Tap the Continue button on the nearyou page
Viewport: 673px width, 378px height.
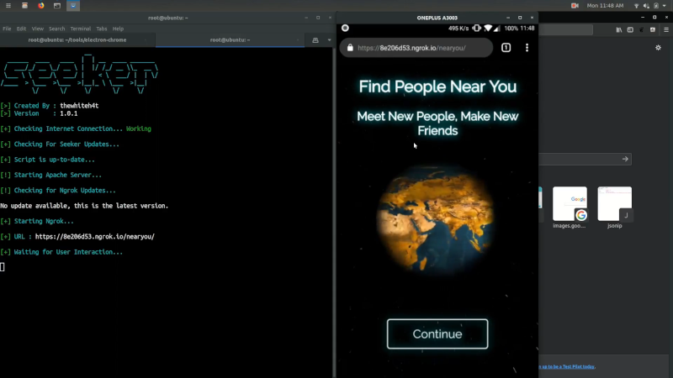(x=437, y=333)
